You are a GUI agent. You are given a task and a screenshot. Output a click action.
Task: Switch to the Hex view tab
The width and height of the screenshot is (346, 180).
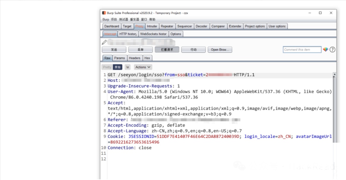147,58
